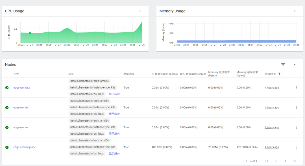Open actions menu for edge-worker row

[296, 127]
